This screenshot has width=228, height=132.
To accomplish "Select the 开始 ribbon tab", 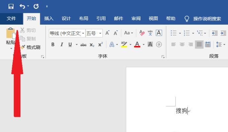I will (31, 18).
